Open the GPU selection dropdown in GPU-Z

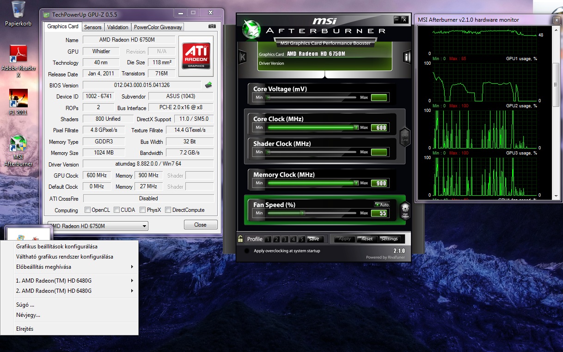tap(98, 226)
